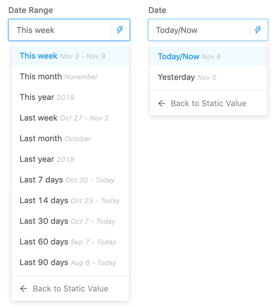277x307 pixels.
Task: Select Last 14 days range
Action: click(70, 200)
